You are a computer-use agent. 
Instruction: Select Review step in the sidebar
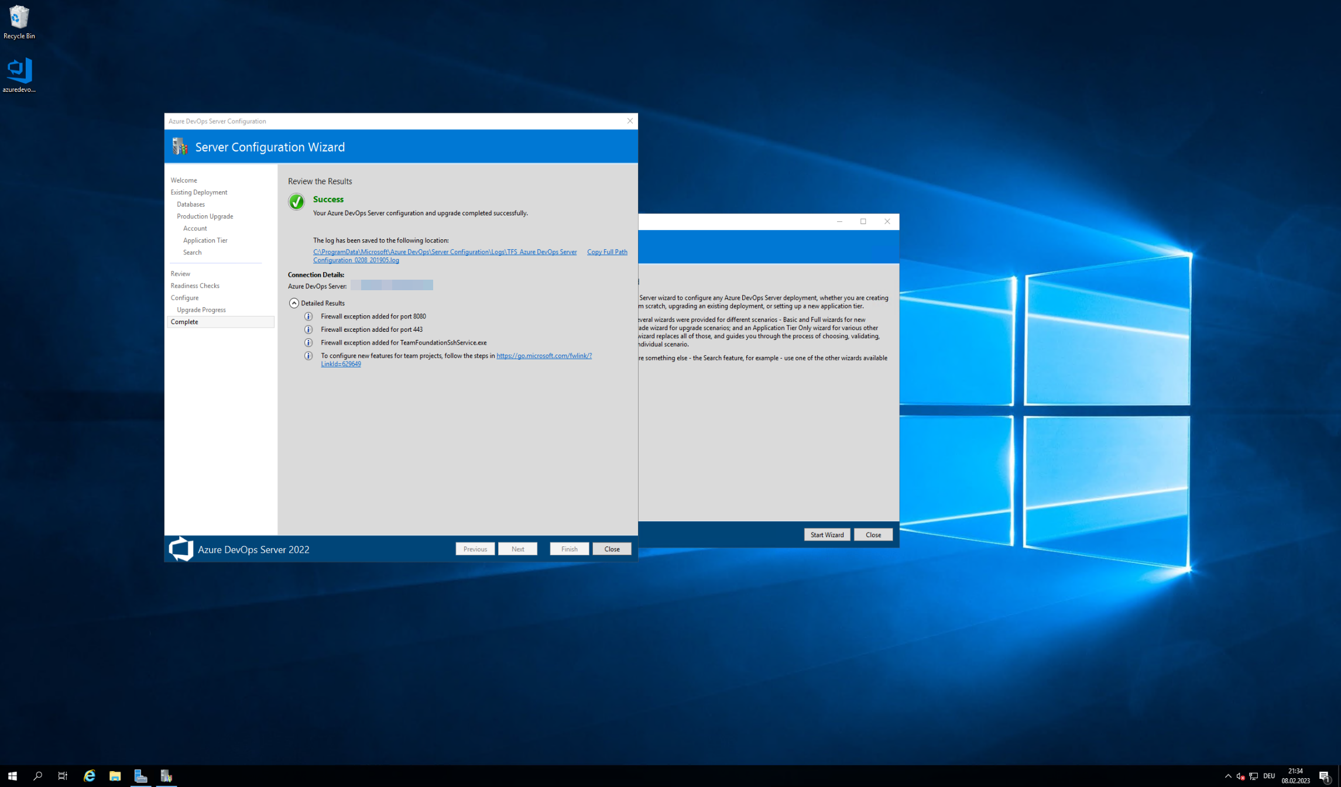click(180, 274)
